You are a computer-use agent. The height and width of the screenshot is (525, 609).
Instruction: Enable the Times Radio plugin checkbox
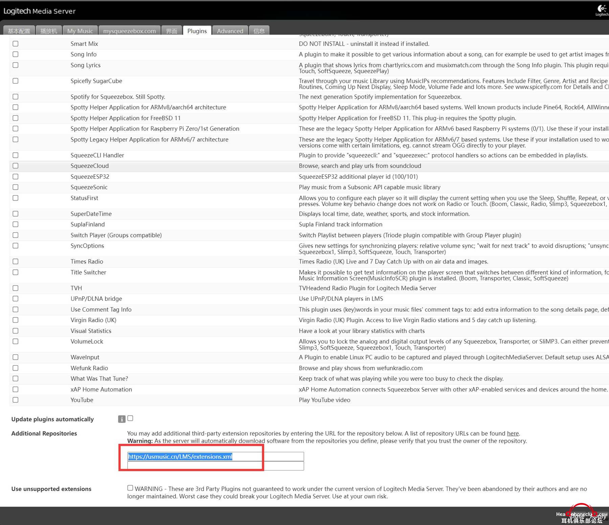(x=16, y=261)
